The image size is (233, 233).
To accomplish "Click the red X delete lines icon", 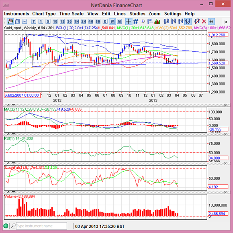I will coord(204,22).
